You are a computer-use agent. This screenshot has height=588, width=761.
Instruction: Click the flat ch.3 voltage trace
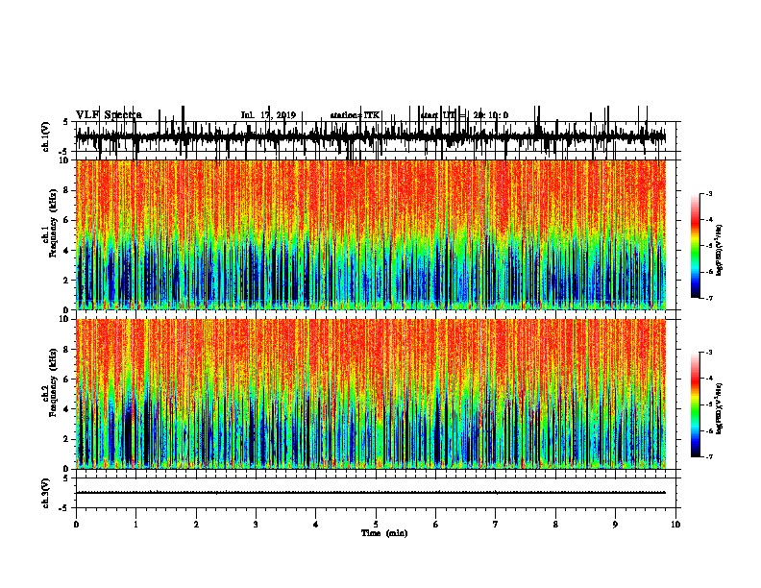371,493
